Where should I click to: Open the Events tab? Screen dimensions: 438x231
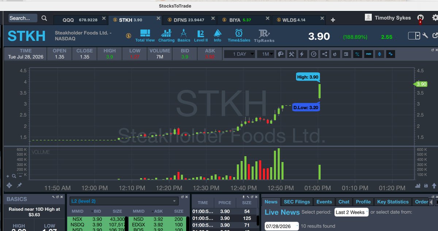pos(324,201)
